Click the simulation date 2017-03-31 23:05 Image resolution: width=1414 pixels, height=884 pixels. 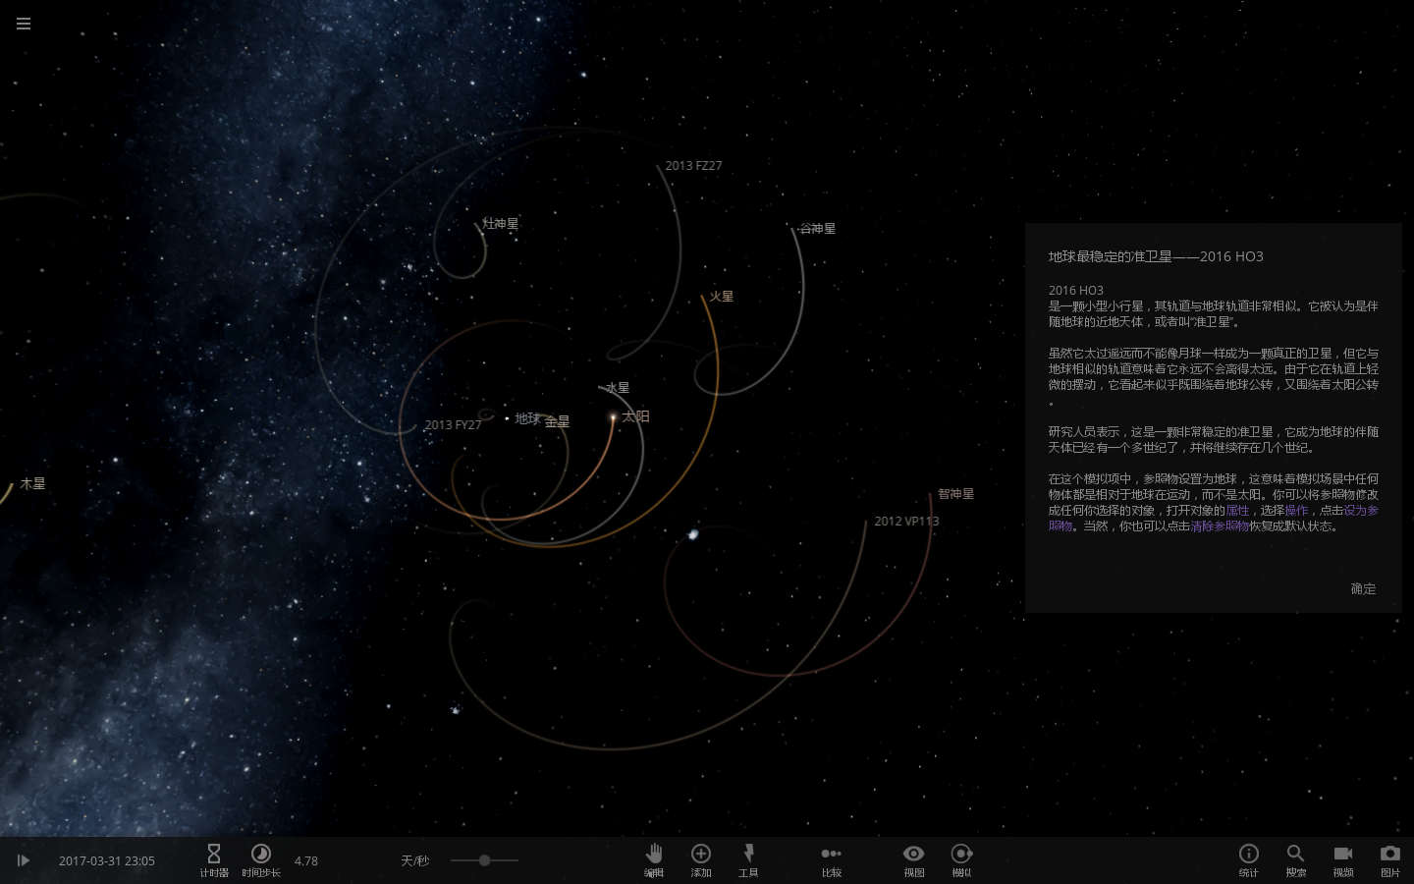(107, 861)
